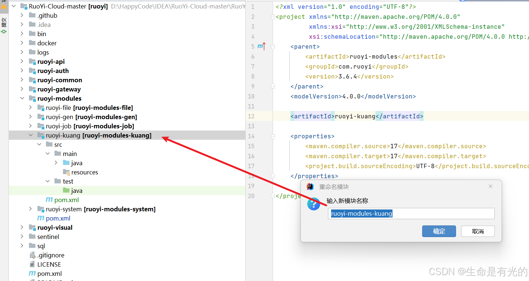Viewport: 529px width, 281px height.
Task: Click the artifactId ruoyi-kuang line in editor
Action: (357, 116)
